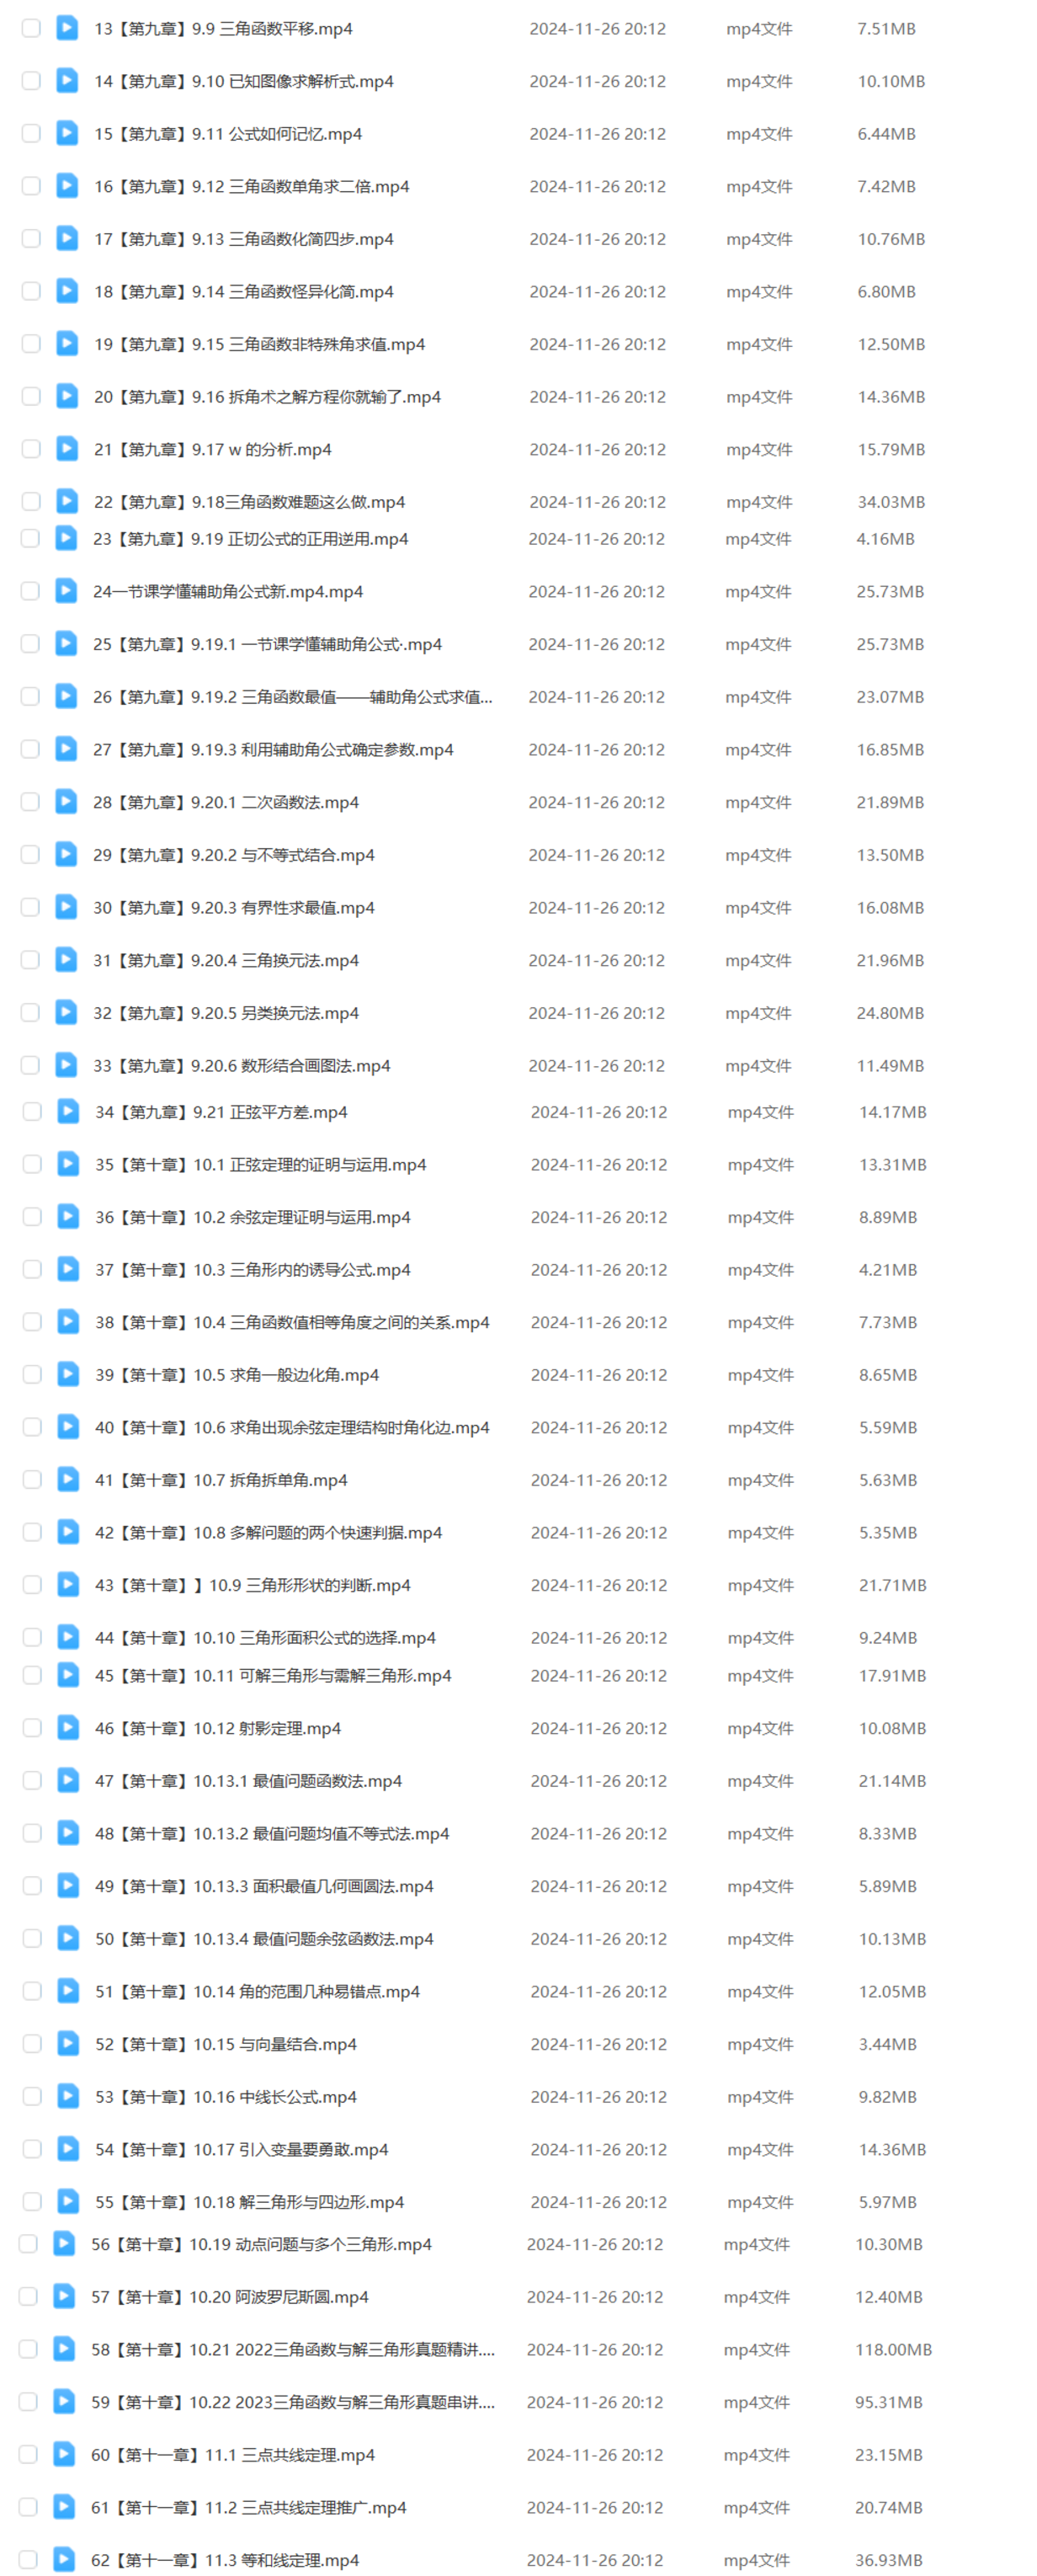
Task: Click the video icon for 41 10.7 拆角拆单角
Action: (x=68, y=1479)
